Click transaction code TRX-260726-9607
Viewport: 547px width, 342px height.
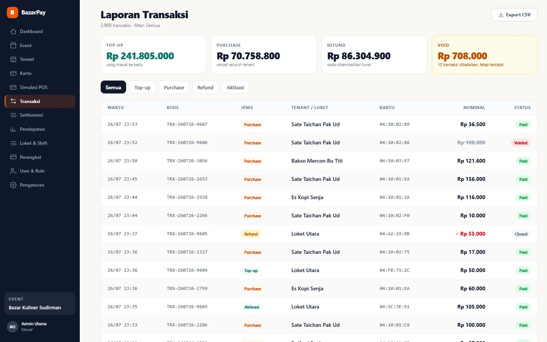pos(187,124)
